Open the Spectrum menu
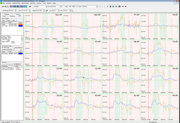This screenshot has width=180, height=123. point(33,3)
